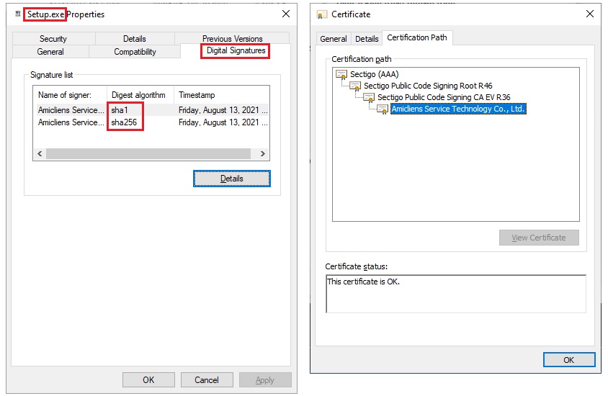Close the Certificate window
The width and height of the screenshot is (608, 396).
[x=590, y=14]
